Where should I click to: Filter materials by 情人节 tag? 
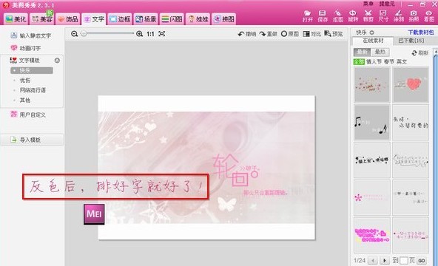pyautogui.click(x=374, y=61)
